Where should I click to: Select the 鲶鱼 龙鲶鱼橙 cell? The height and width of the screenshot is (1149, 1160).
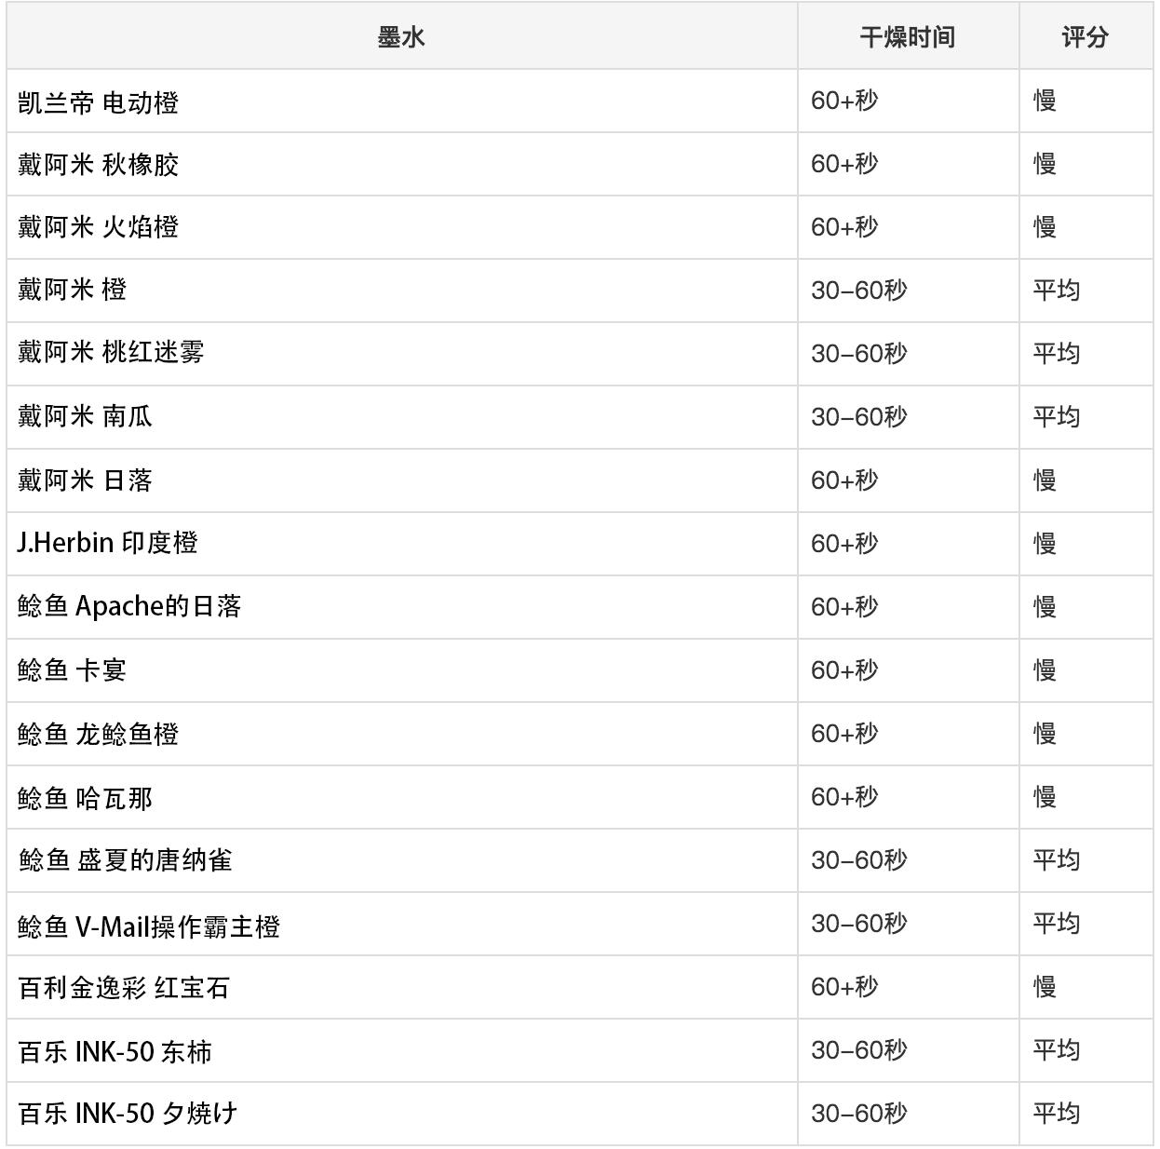(98, 734)
